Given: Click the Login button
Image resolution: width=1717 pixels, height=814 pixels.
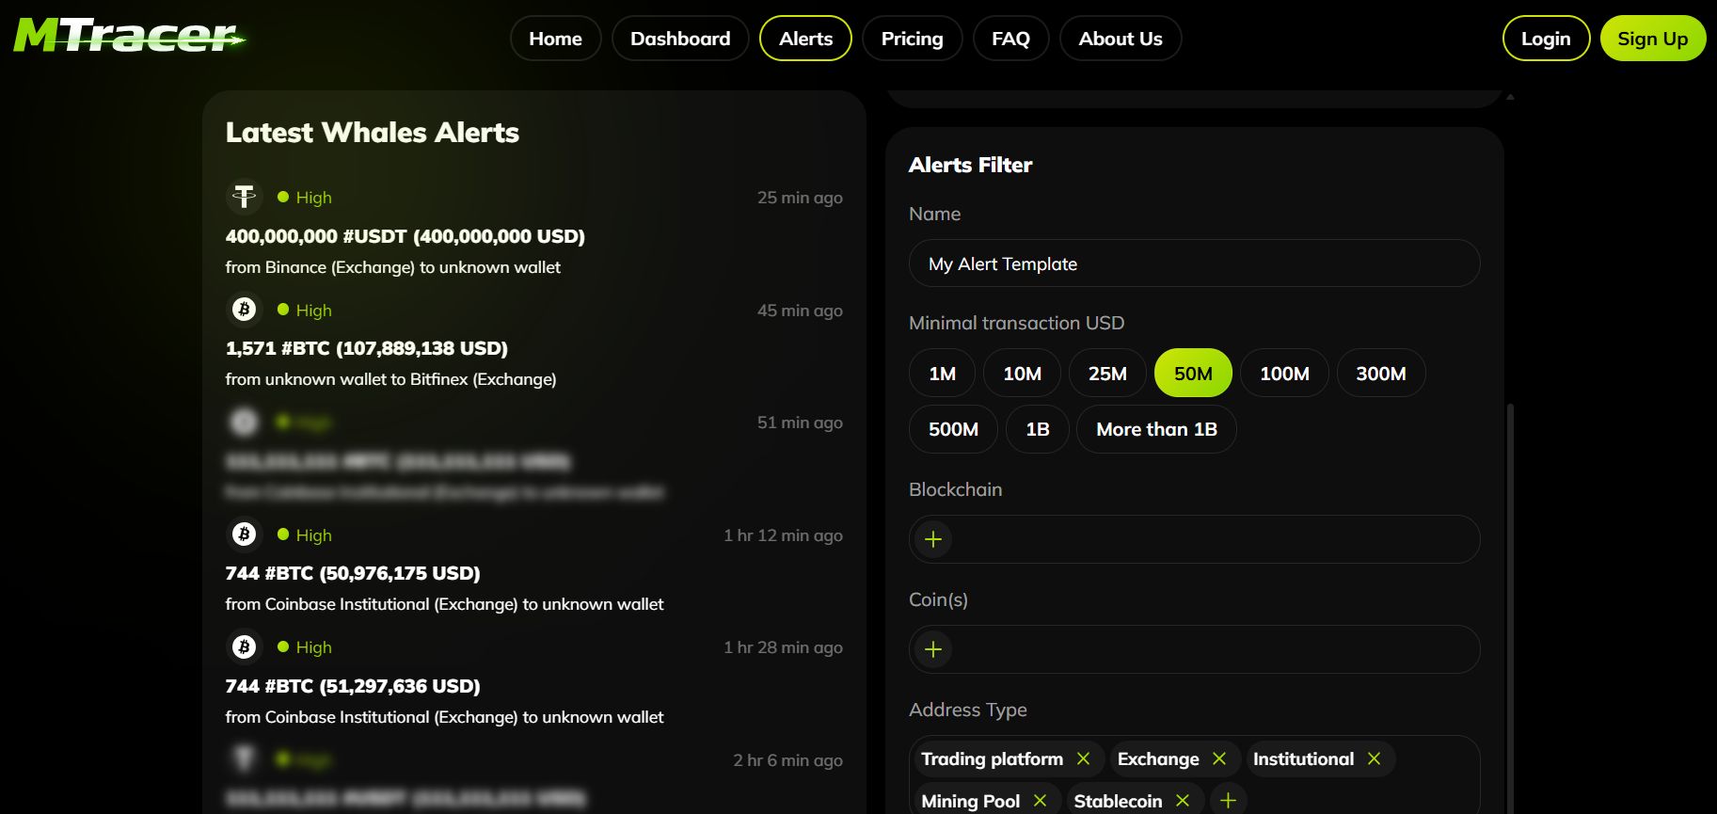Looking at the screenshot, I should 1546,39.
